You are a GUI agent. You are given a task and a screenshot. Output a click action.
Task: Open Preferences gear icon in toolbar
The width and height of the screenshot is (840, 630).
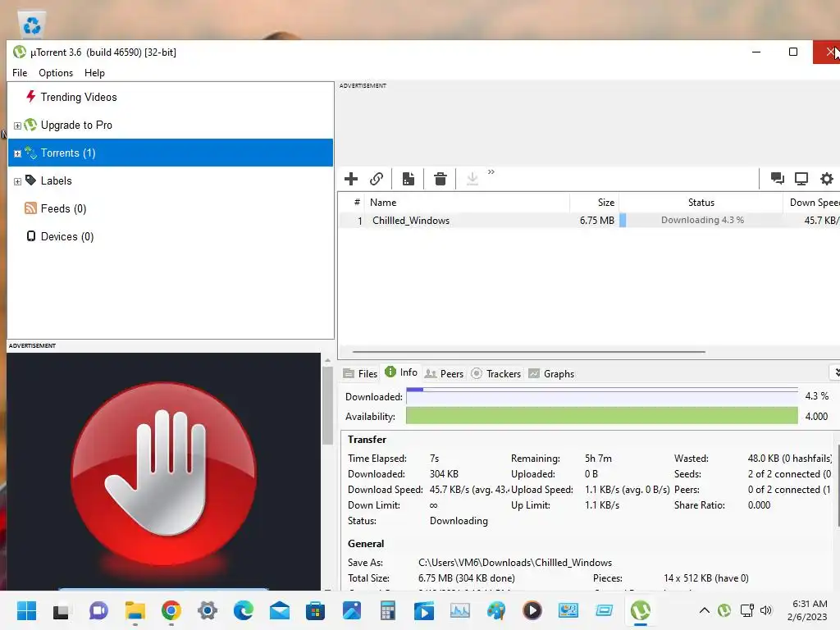[827, 178]
